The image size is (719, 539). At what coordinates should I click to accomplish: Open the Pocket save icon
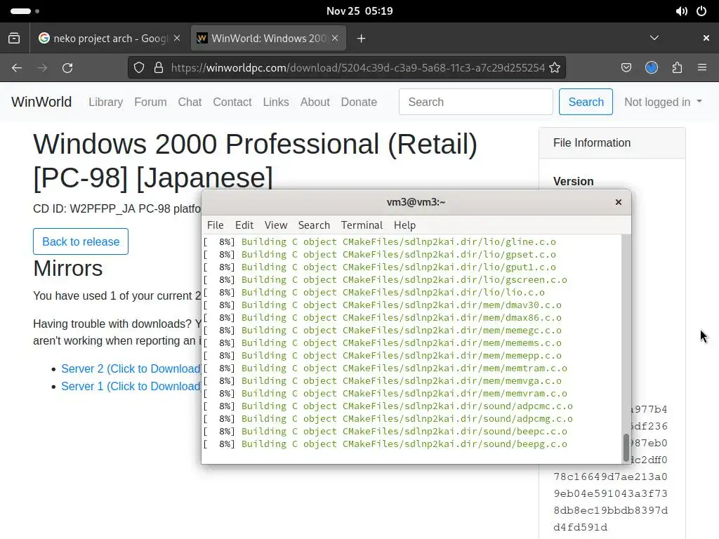point(626,68)
